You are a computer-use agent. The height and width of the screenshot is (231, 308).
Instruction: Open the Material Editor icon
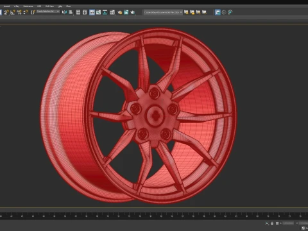(112, 12)
